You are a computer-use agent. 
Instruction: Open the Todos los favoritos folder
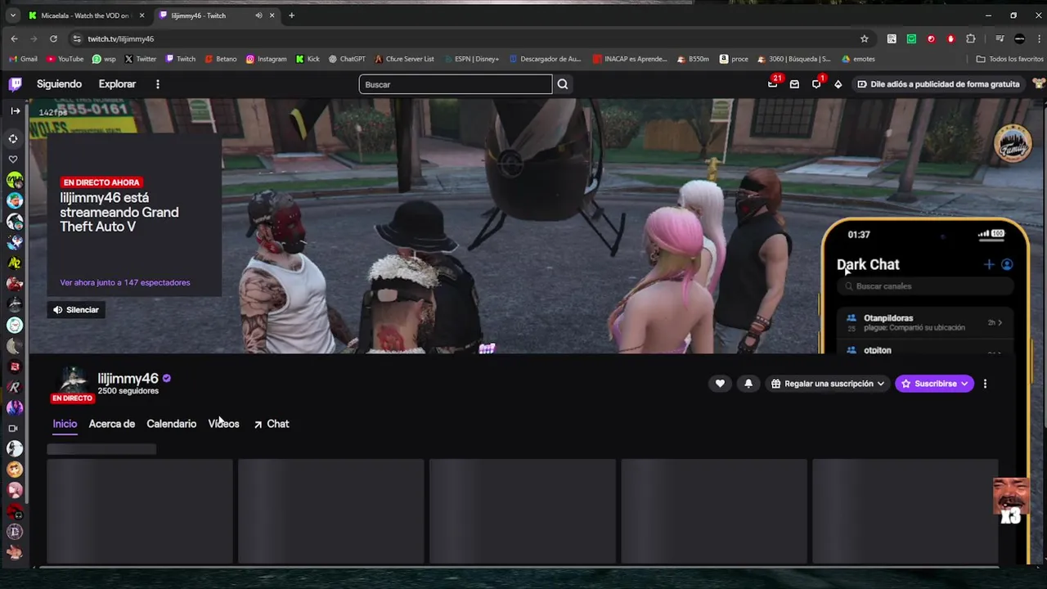tap(1009, 59)
